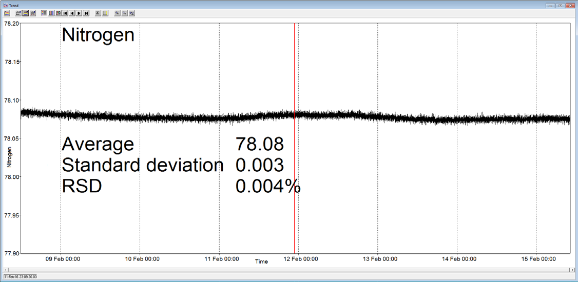Click the middle magnifier icon of three
Viewport: 578px width, 282px height.
(124, 13)
